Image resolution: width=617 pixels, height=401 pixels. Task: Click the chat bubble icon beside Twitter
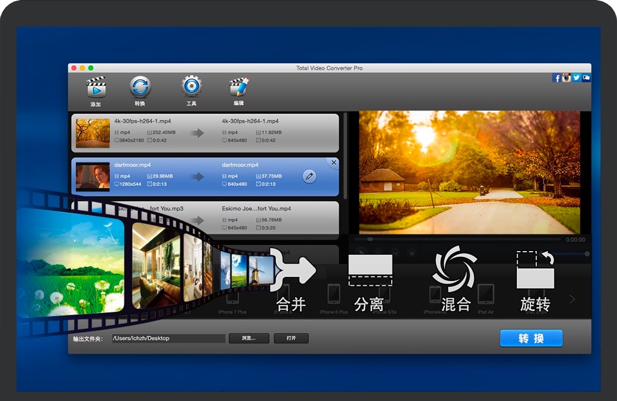(586, 78)
